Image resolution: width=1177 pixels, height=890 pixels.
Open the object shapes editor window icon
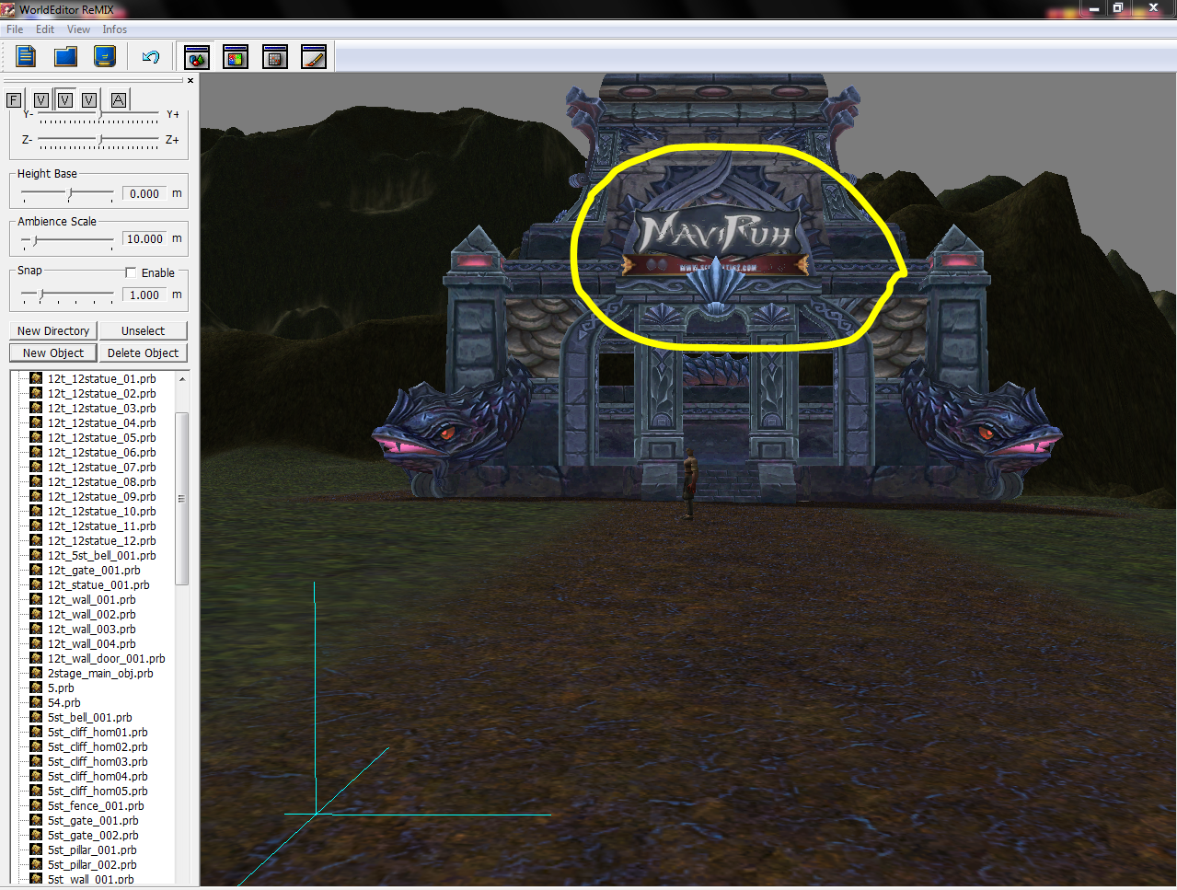(x=197, y=57)
